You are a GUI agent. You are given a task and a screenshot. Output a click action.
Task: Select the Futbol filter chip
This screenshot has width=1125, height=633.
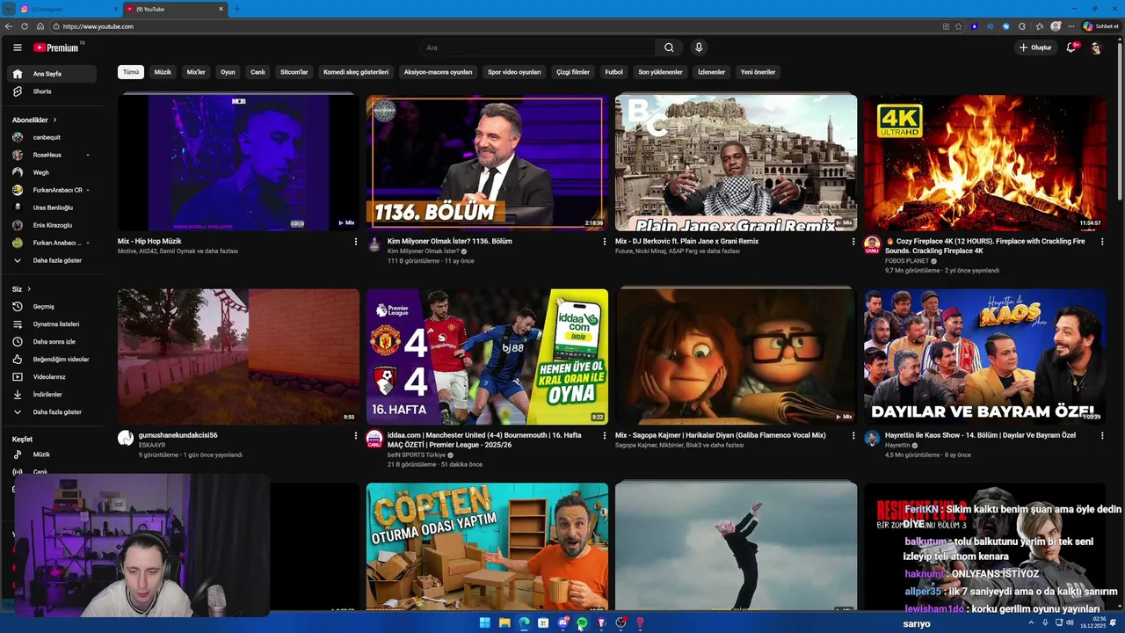613,72
